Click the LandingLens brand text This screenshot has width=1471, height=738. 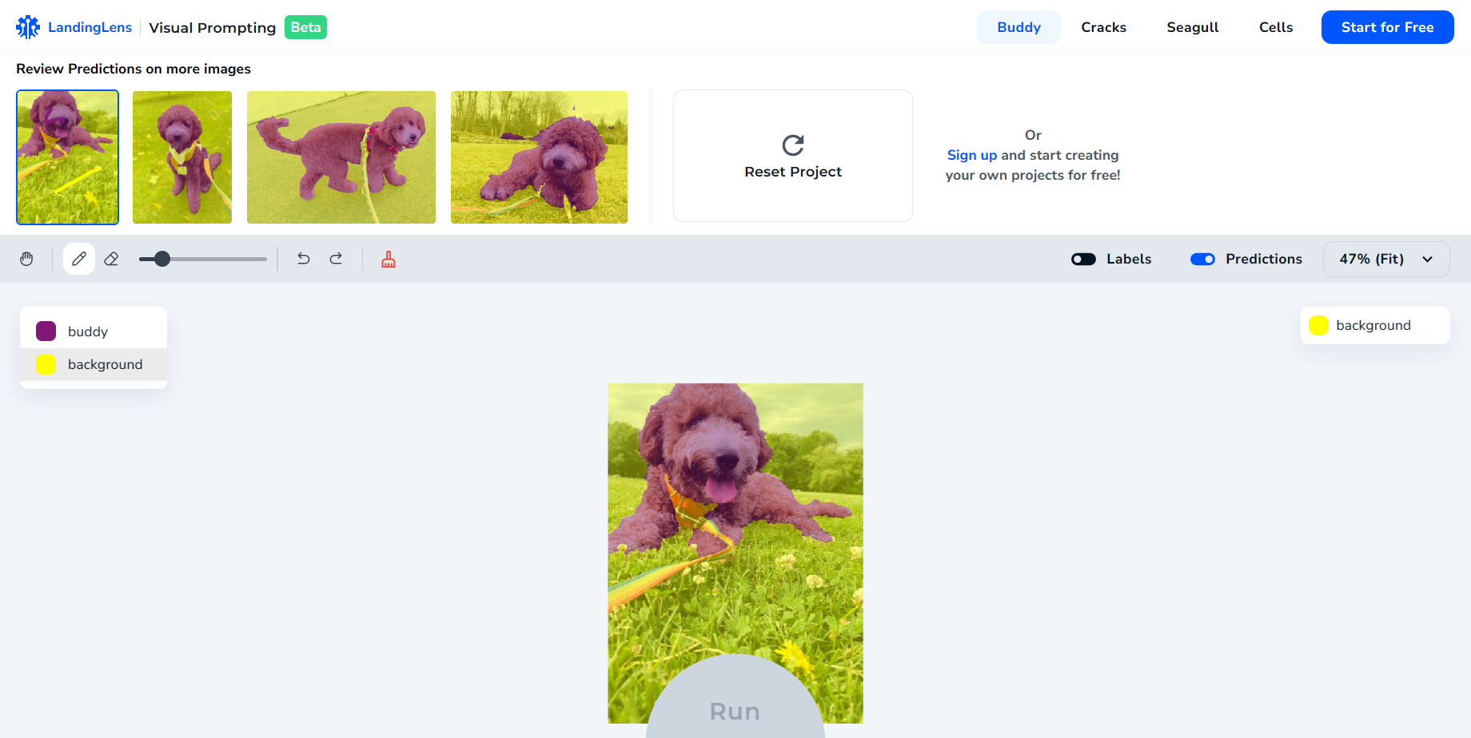(90, 27)
